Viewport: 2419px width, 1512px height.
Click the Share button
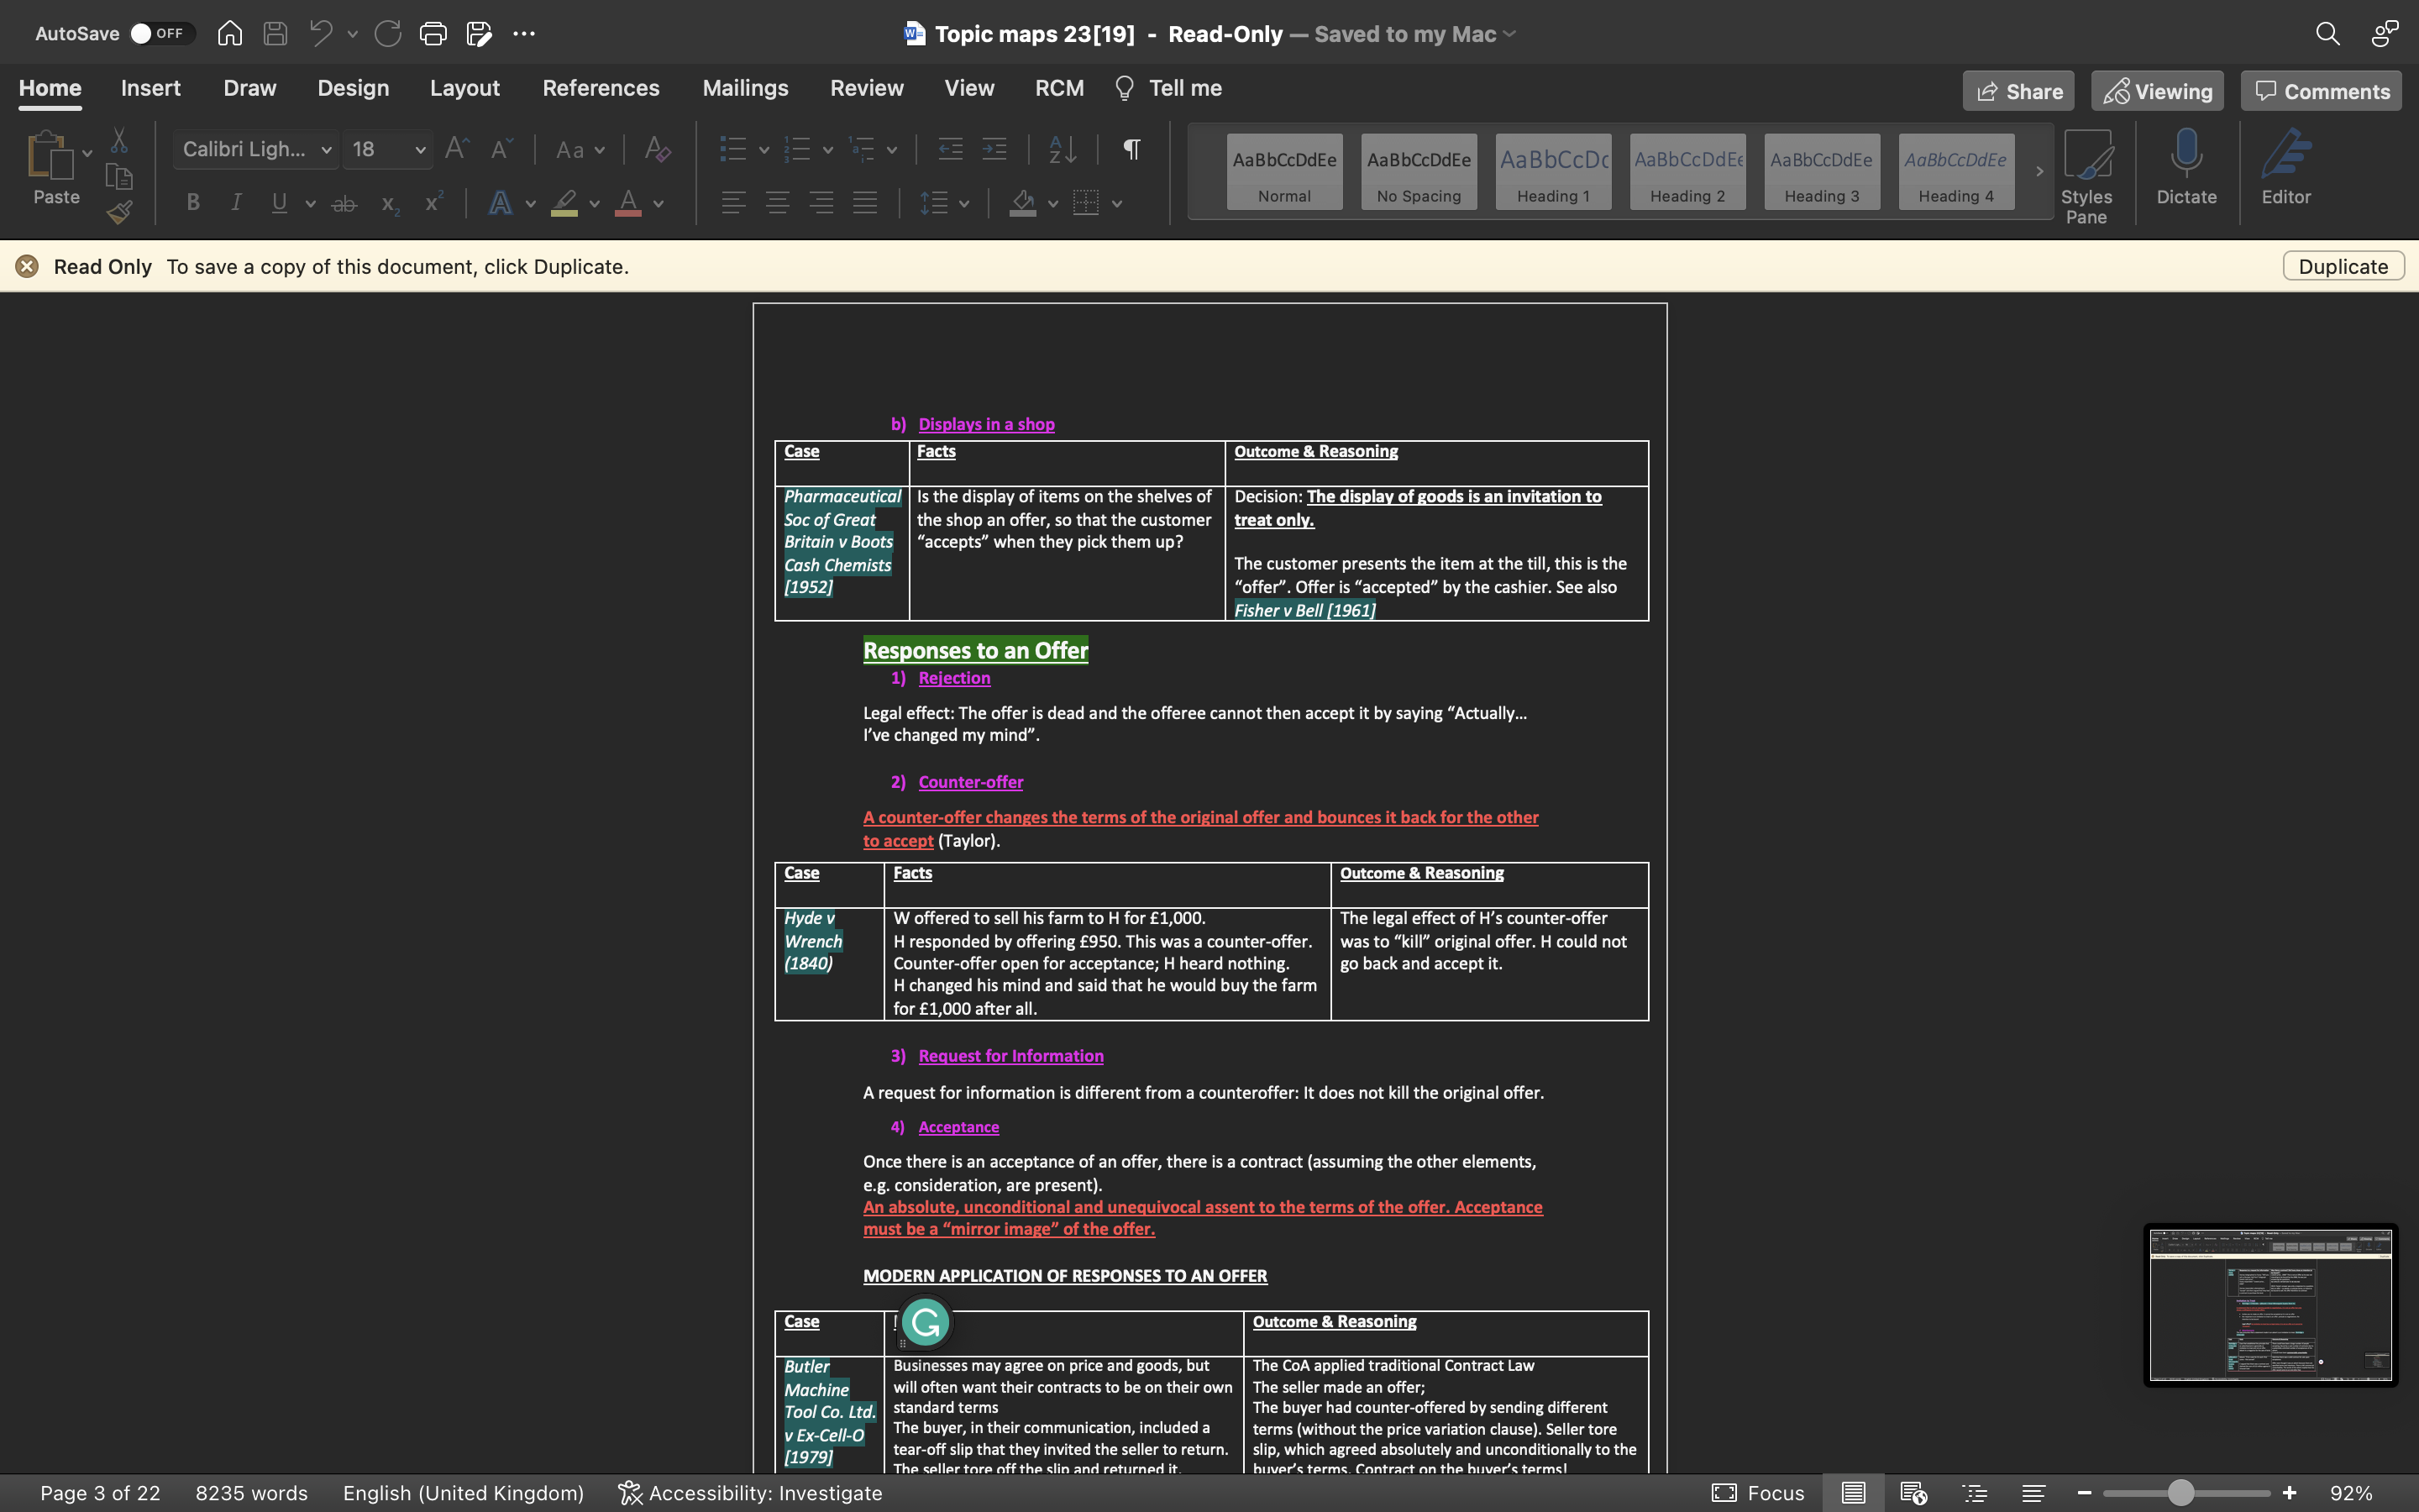click(x=2018, y=91)
